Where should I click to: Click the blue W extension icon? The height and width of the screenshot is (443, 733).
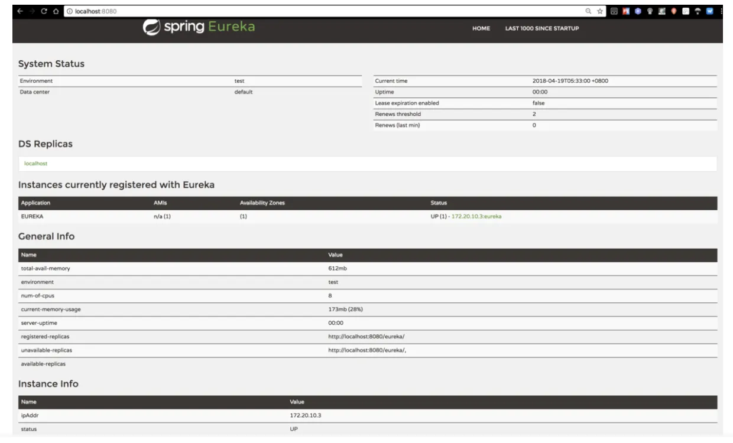[710, 11]
